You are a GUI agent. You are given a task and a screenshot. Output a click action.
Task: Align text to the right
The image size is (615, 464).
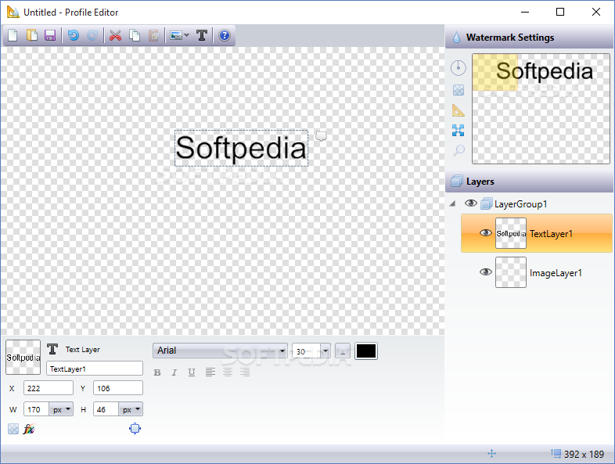(x=245, y=372)
